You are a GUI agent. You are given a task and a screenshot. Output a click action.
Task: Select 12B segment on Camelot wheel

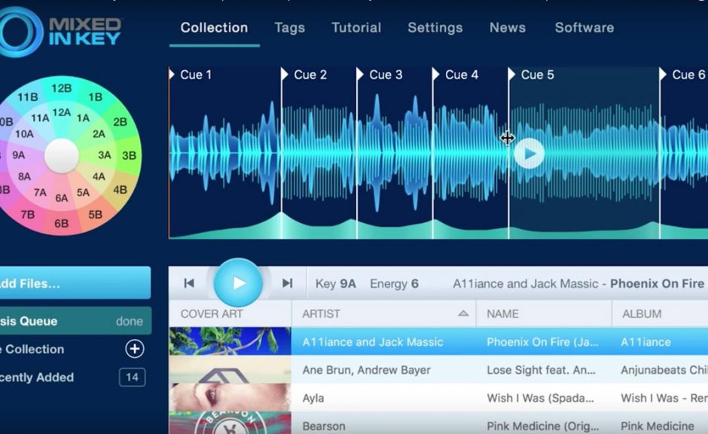pyautogui.click(x=62, y=88)
